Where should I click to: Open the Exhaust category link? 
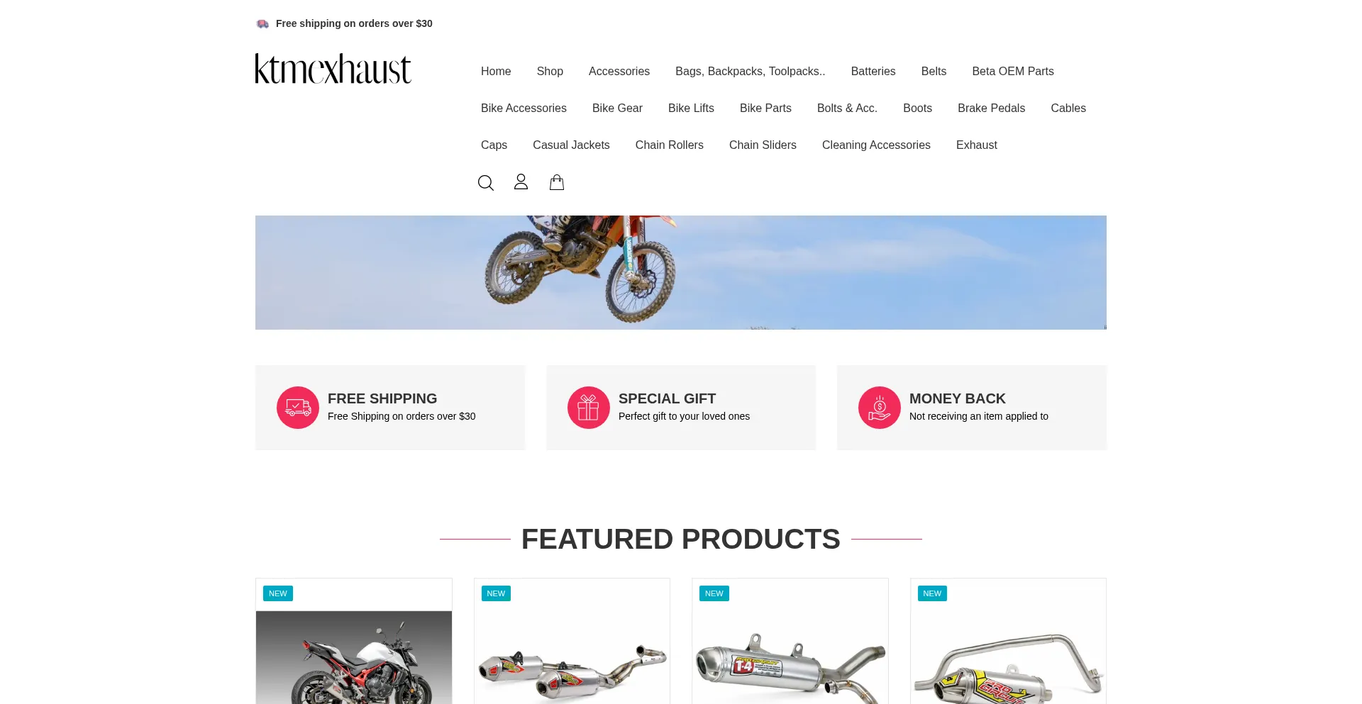tap(977, 145)
